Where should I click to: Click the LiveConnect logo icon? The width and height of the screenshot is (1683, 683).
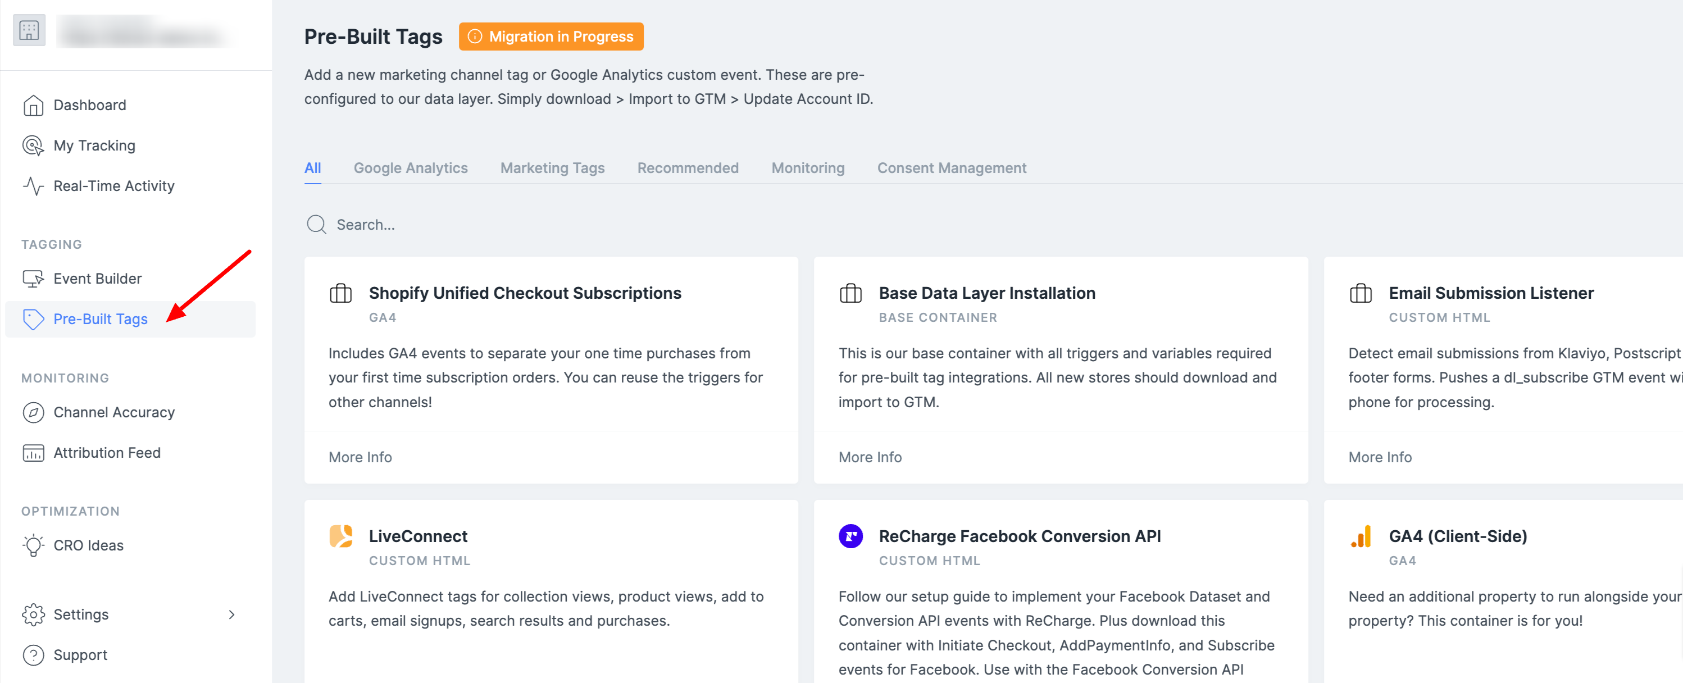point(340,537)
